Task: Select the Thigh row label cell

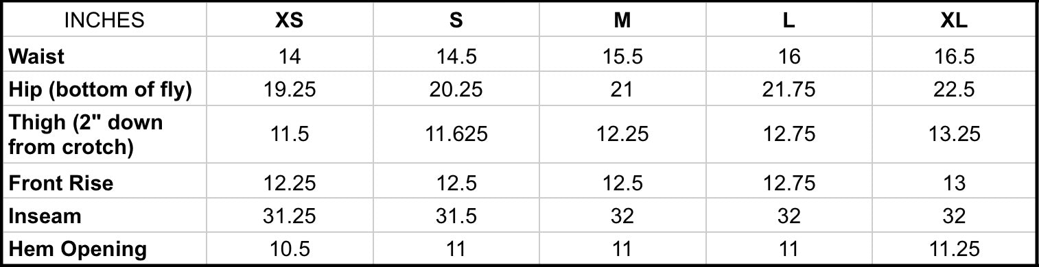Action: coord(105,135)
